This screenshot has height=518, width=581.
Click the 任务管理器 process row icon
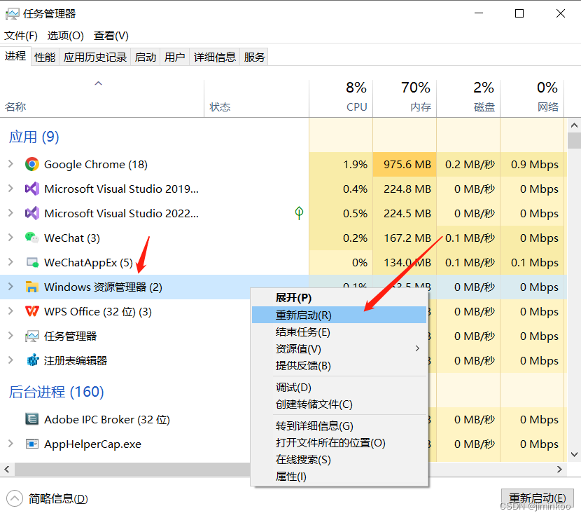[x=32, y=336]
